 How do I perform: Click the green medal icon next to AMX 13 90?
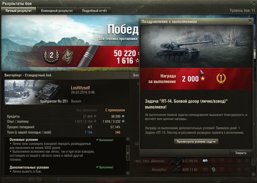tap(213, 169)
